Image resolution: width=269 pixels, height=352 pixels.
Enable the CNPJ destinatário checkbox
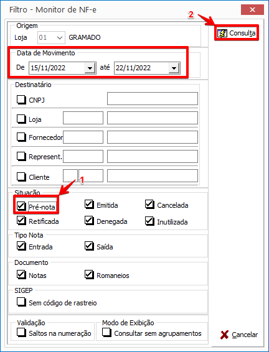coord(21,100)
